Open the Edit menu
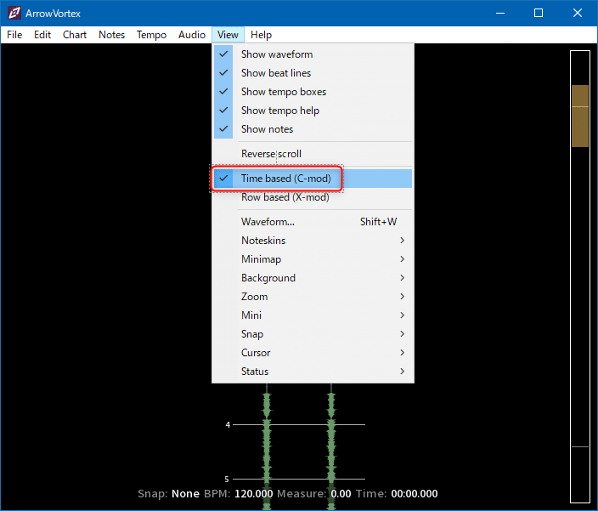 [x=42, y=35]
